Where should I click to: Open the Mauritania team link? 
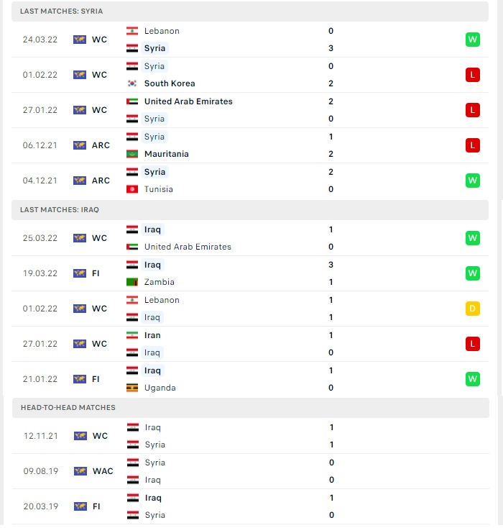[167, 154]
